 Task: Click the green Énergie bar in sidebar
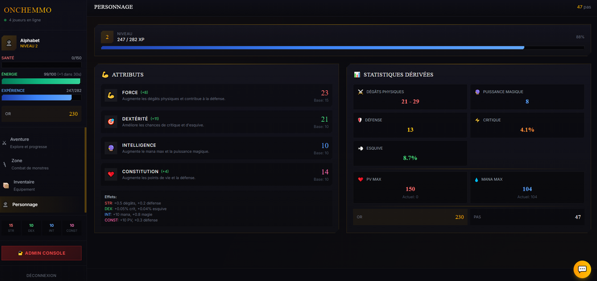point(41,81)
